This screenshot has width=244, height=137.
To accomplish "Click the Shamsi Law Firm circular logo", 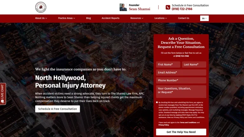I will point(41,7).
